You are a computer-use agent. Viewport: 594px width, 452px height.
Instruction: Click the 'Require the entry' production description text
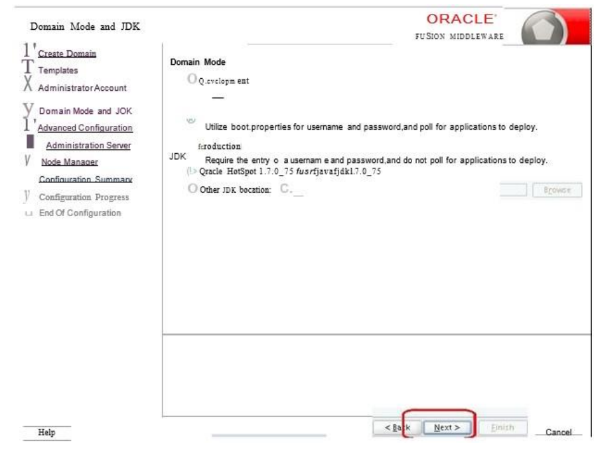point(376,160)
